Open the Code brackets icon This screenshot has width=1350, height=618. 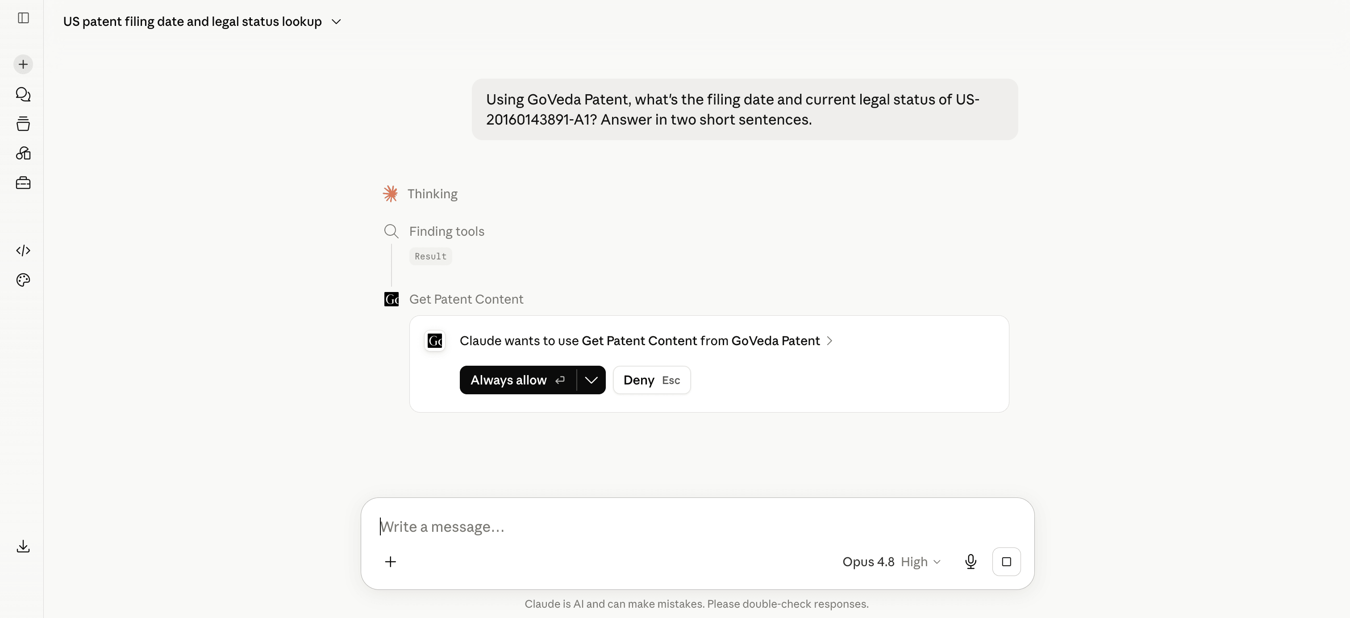(23, 251)
